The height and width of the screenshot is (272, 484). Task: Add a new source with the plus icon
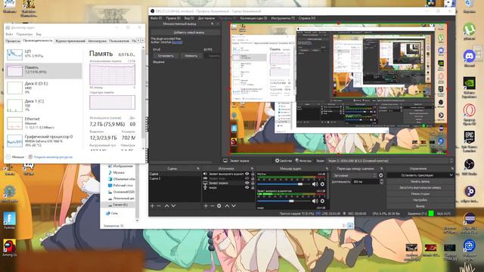pos(206,206)
